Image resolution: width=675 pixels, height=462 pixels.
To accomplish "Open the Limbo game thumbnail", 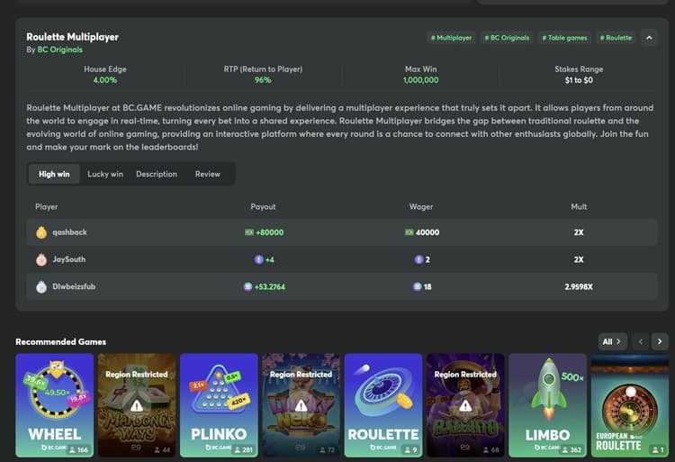I will (547, 403).
